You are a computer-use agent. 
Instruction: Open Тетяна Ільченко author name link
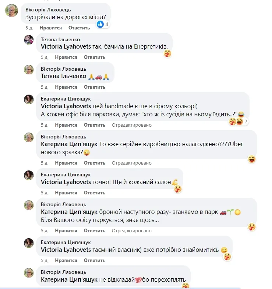tap(60, 39)
